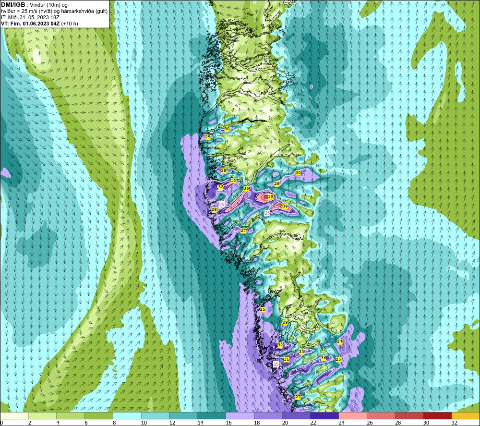Pick the 2–4 light green scale swatch
Image resolution: width=480 pixels, height=426 pixels.
[x=42, y=415]
